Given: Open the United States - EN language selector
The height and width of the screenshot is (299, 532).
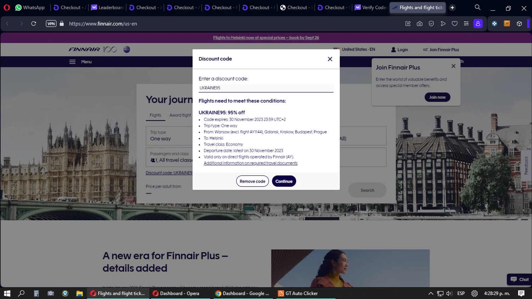Looking at the screenshot, I should (x=354, y=49).
